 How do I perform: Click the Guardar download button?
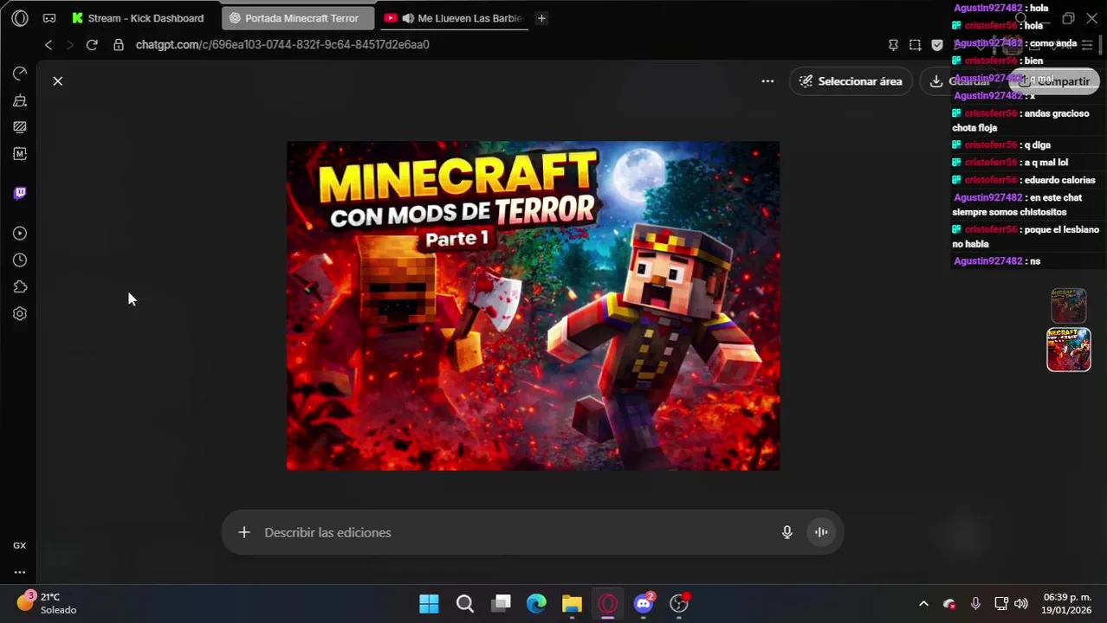pos(960,81)
